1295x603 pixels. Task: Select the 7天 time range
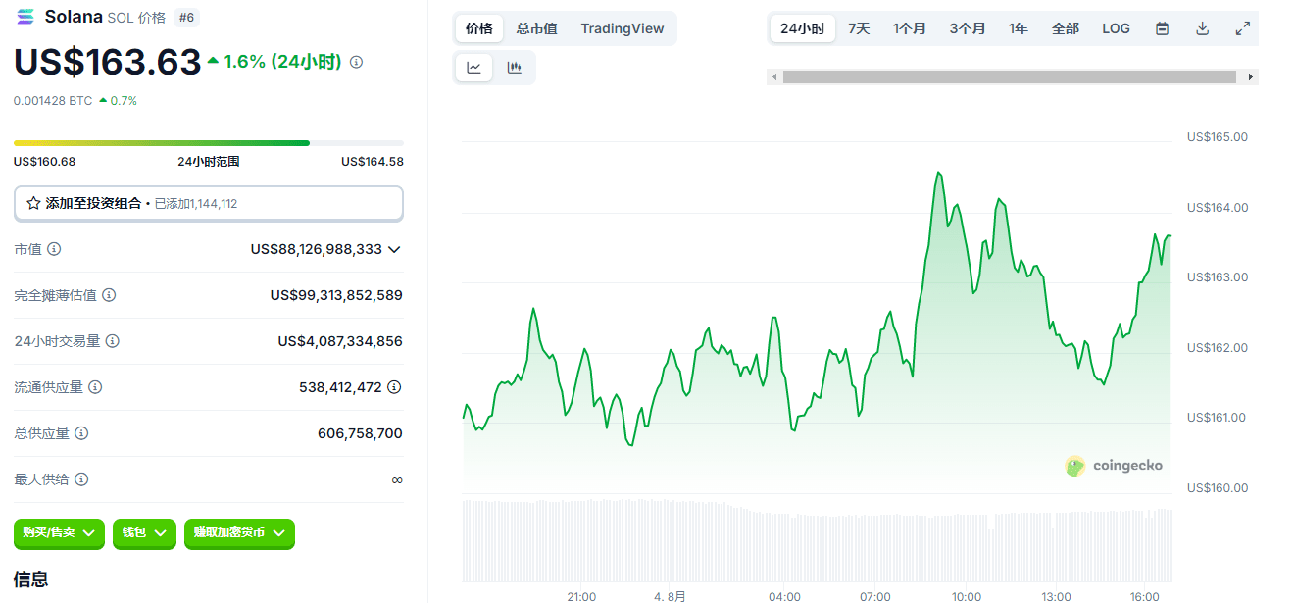859,28
